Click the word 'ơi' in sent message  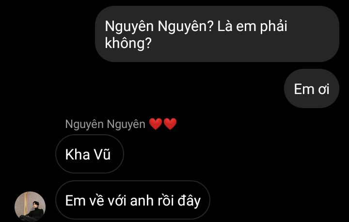point(324,89)
